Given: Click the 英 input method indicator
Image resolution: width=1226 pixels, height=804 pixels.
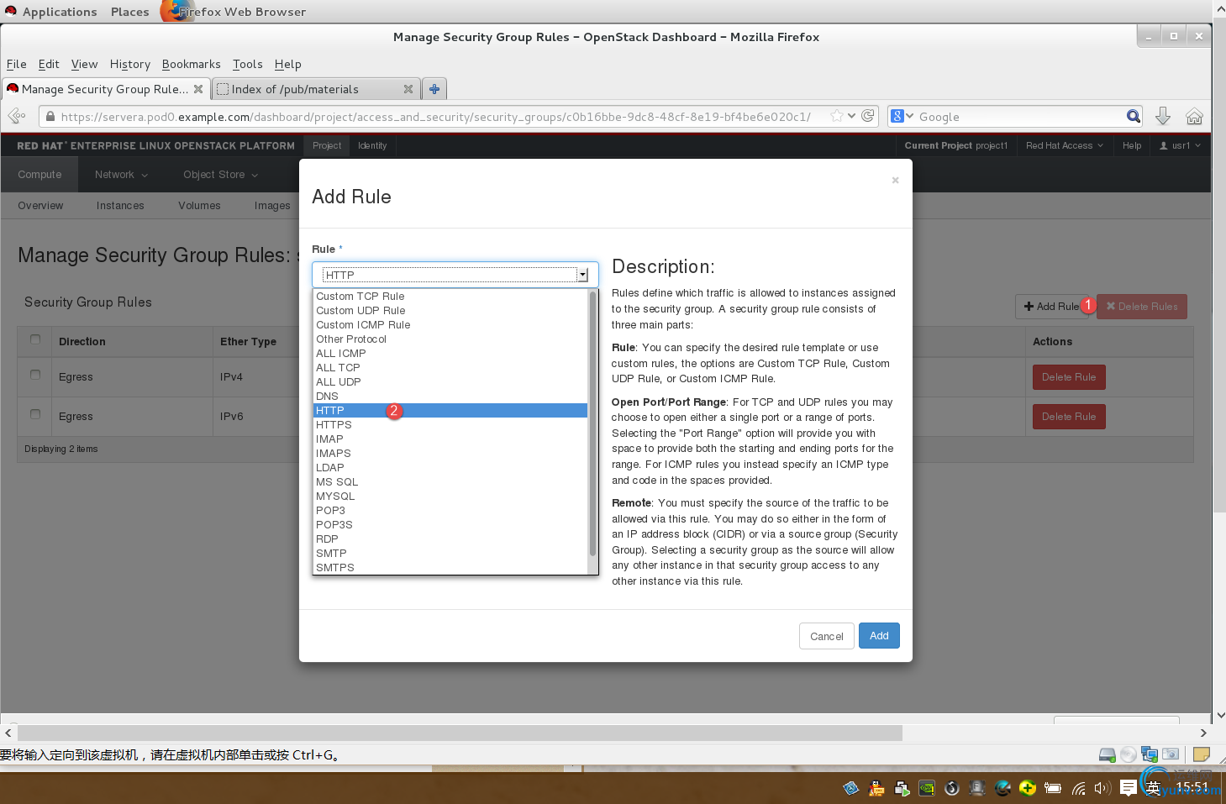Looking at the screenshot, I should pyautogui.click(x=1153, y=788).
